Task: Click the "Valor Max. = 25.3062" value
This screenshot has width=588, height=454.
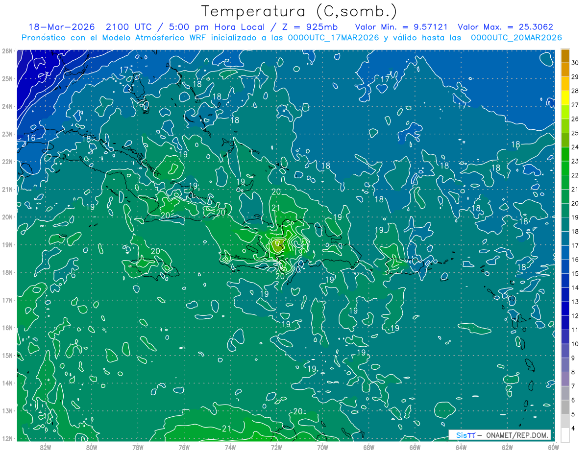Action: (505, 27)
